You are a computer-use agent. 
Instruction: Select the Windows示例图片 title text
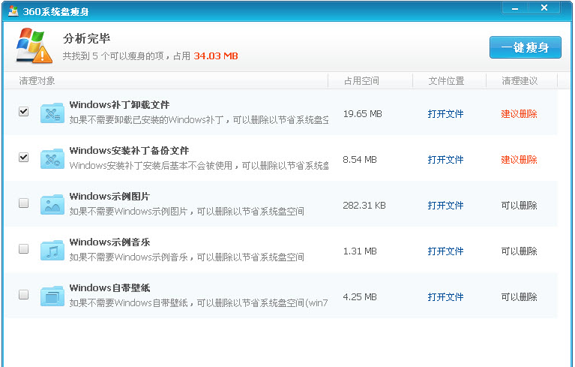[x=109, y=197]
